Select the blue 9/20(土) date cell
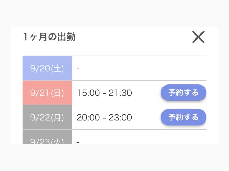 pyautogui.click(x=47, y=68)
